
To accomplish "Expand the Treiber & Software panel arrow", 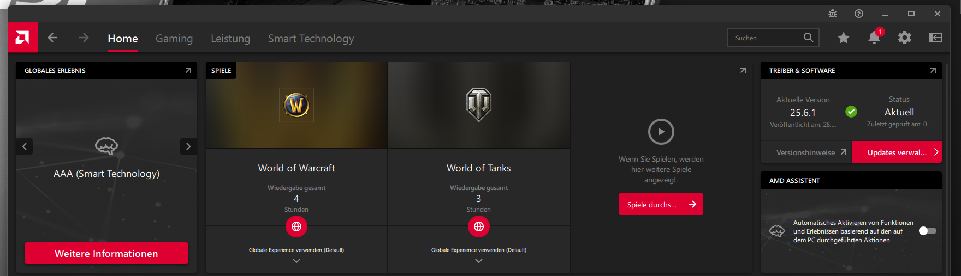I will 933,70.
